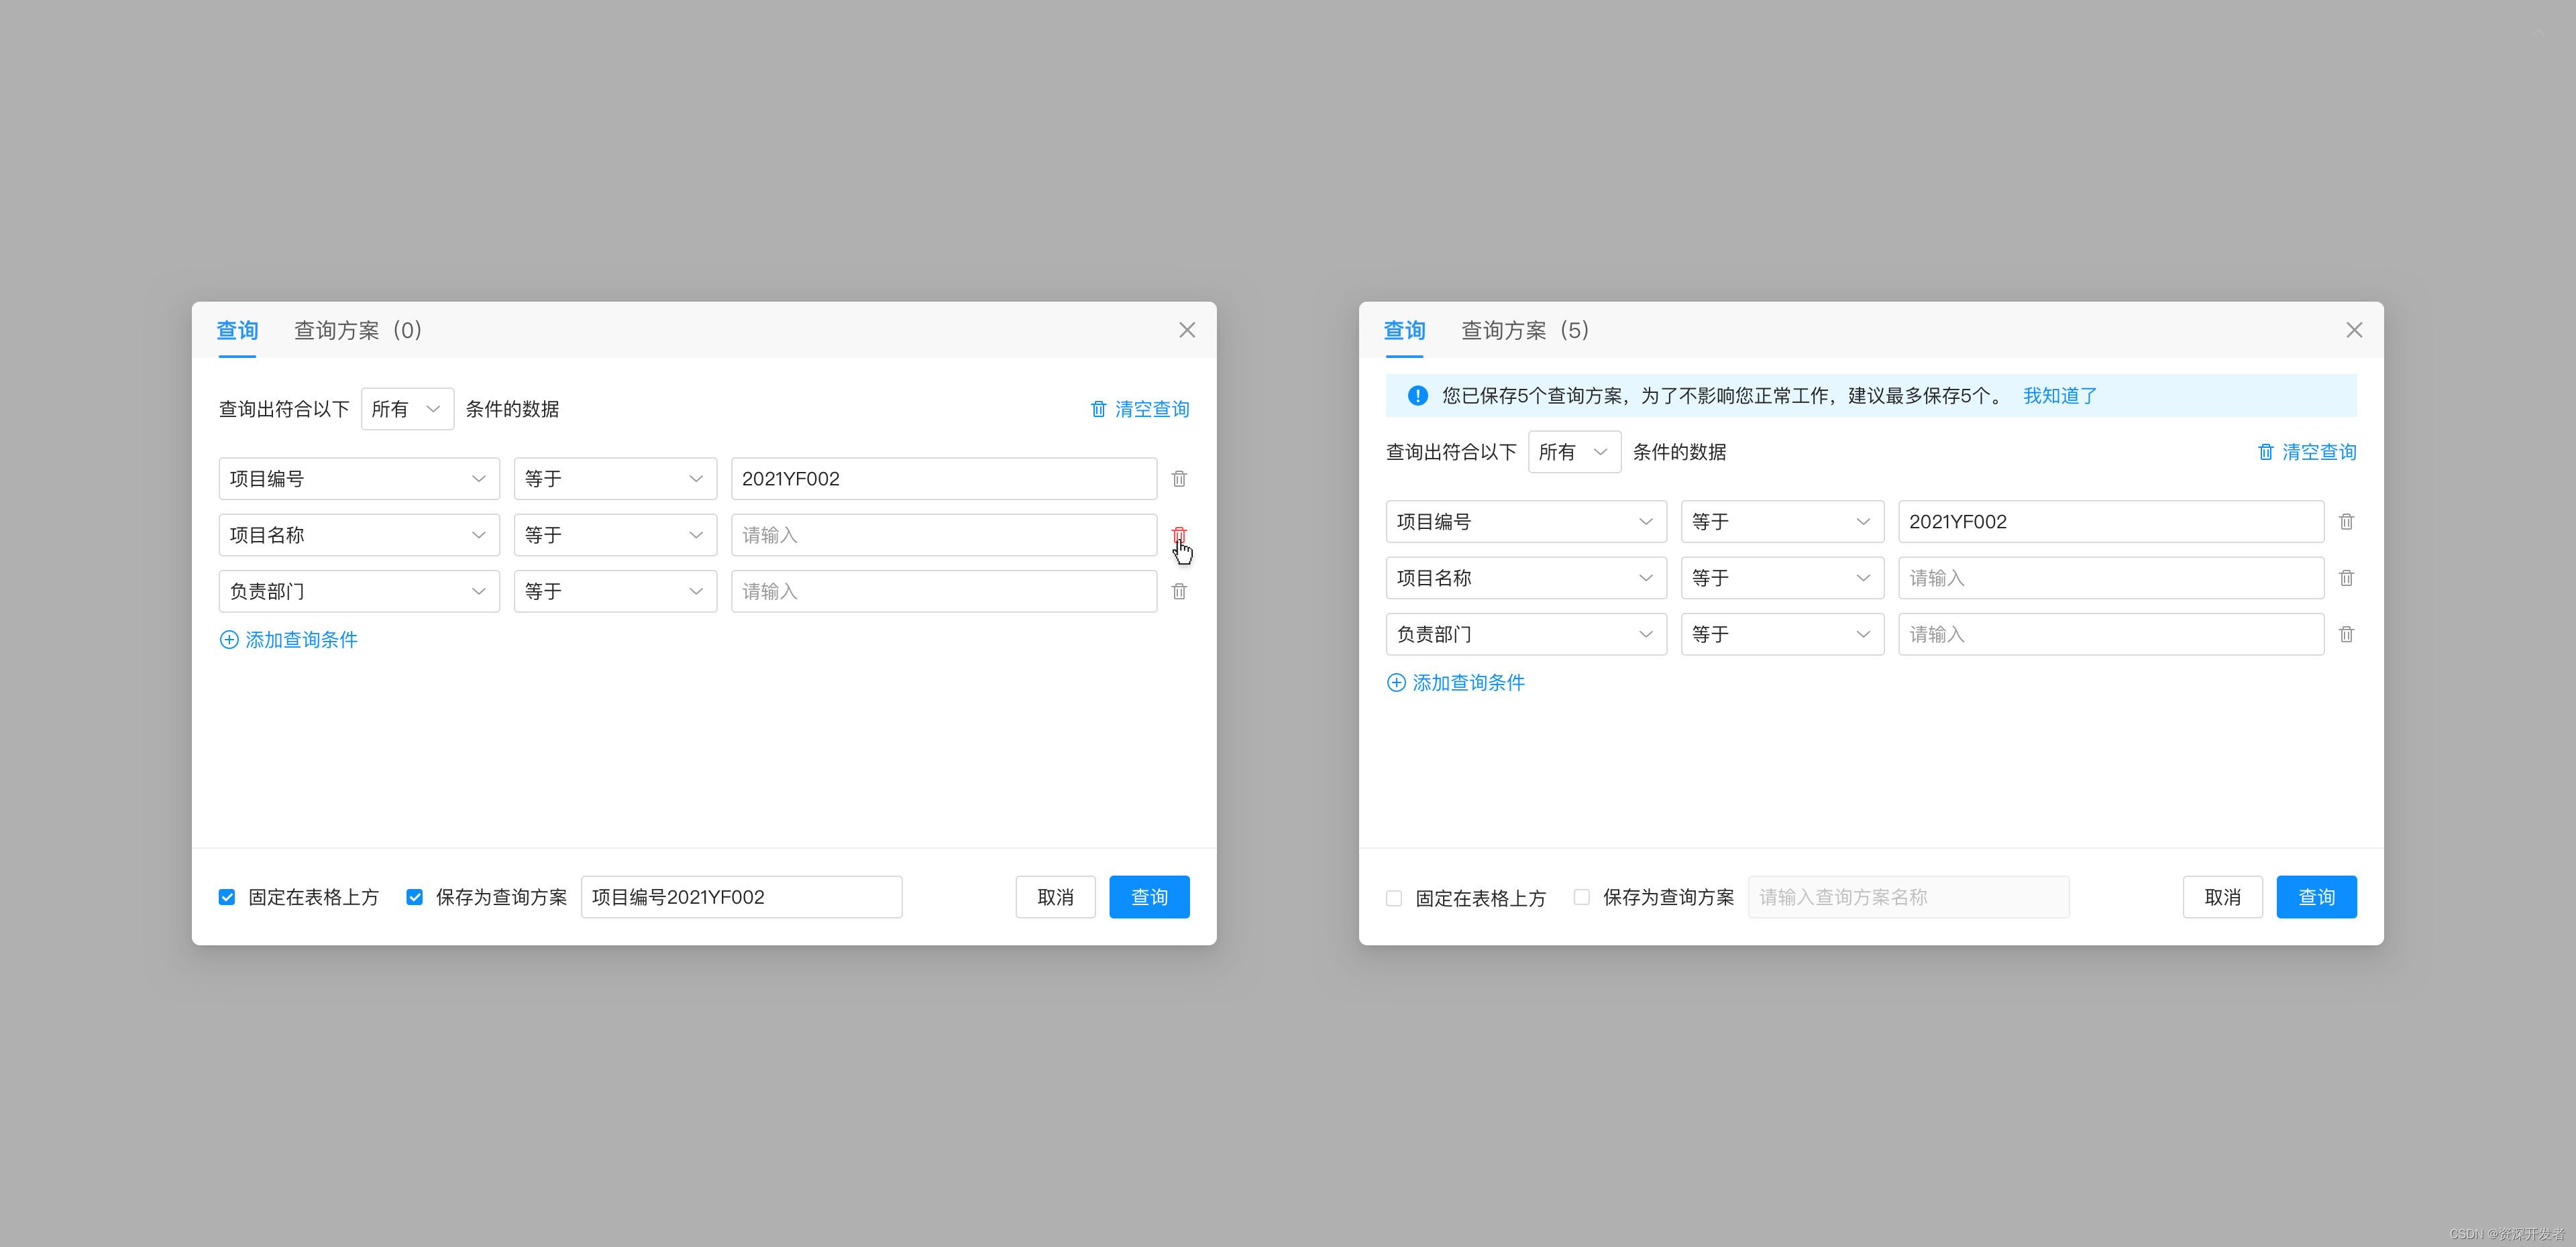Enable 保存为查询方案 checkbox in right dialog
The width and height of the screenshot is (2576, 1247).
click(x=1581, y=897)
